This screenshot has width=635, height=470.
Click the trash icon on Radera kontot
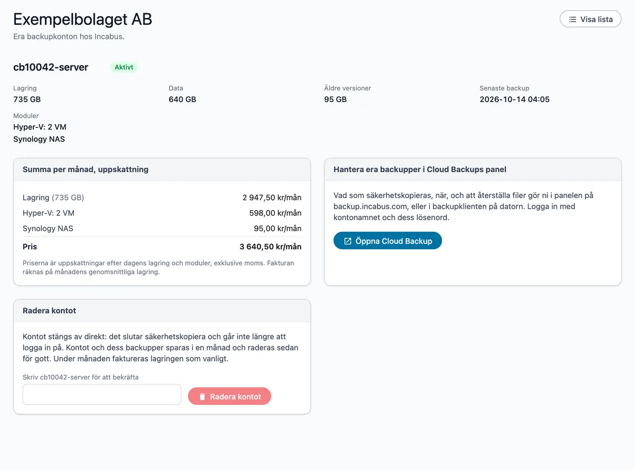pyautogui.click(x=202, y=397)
